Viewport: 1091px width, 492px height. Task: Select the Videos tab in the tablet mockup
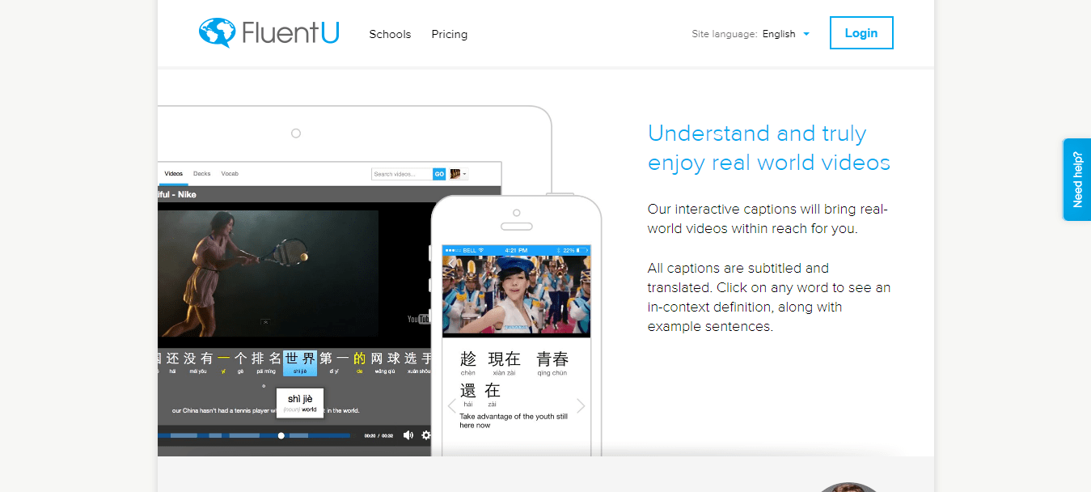(x=173, y=174)
